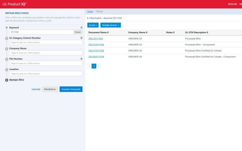Image resolution: width=242 pixels, height=151 pixels.
Task: Click the Buscar breadcrumb text
Action: pyautogui.click(x=100, y=11)
